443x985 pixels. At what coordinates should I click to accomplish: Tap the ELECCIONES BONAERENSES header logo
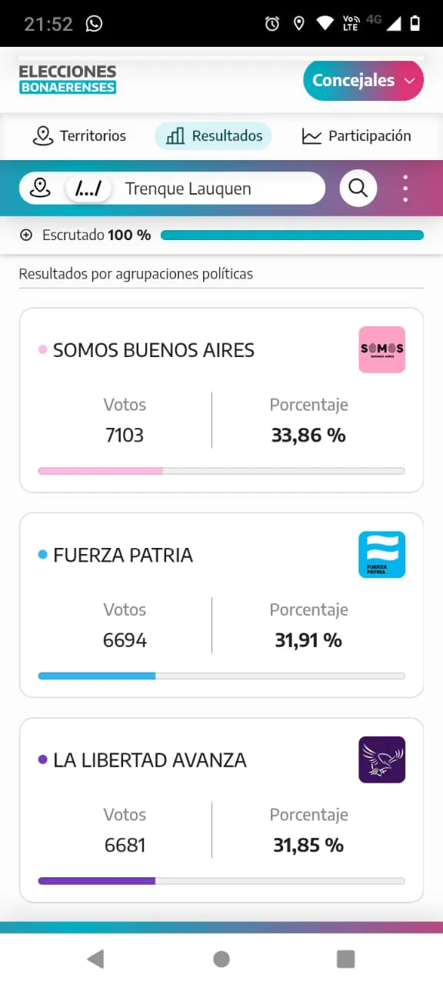click(68, 80)
